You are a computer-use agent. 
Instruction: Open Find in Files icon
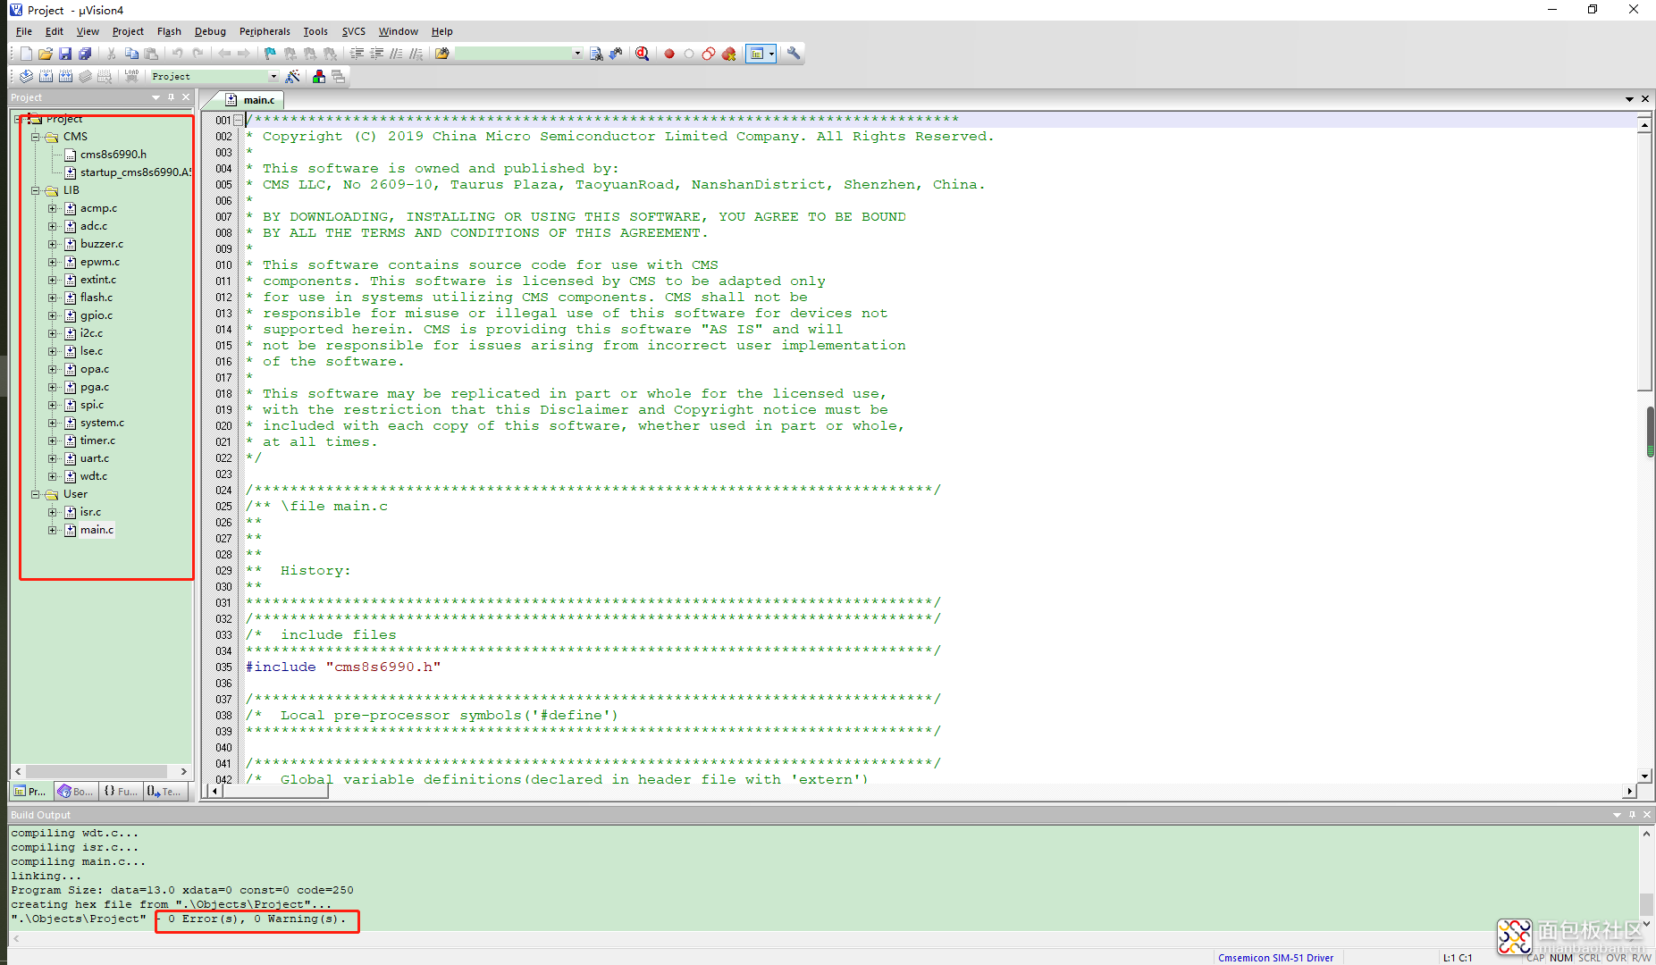442,54
